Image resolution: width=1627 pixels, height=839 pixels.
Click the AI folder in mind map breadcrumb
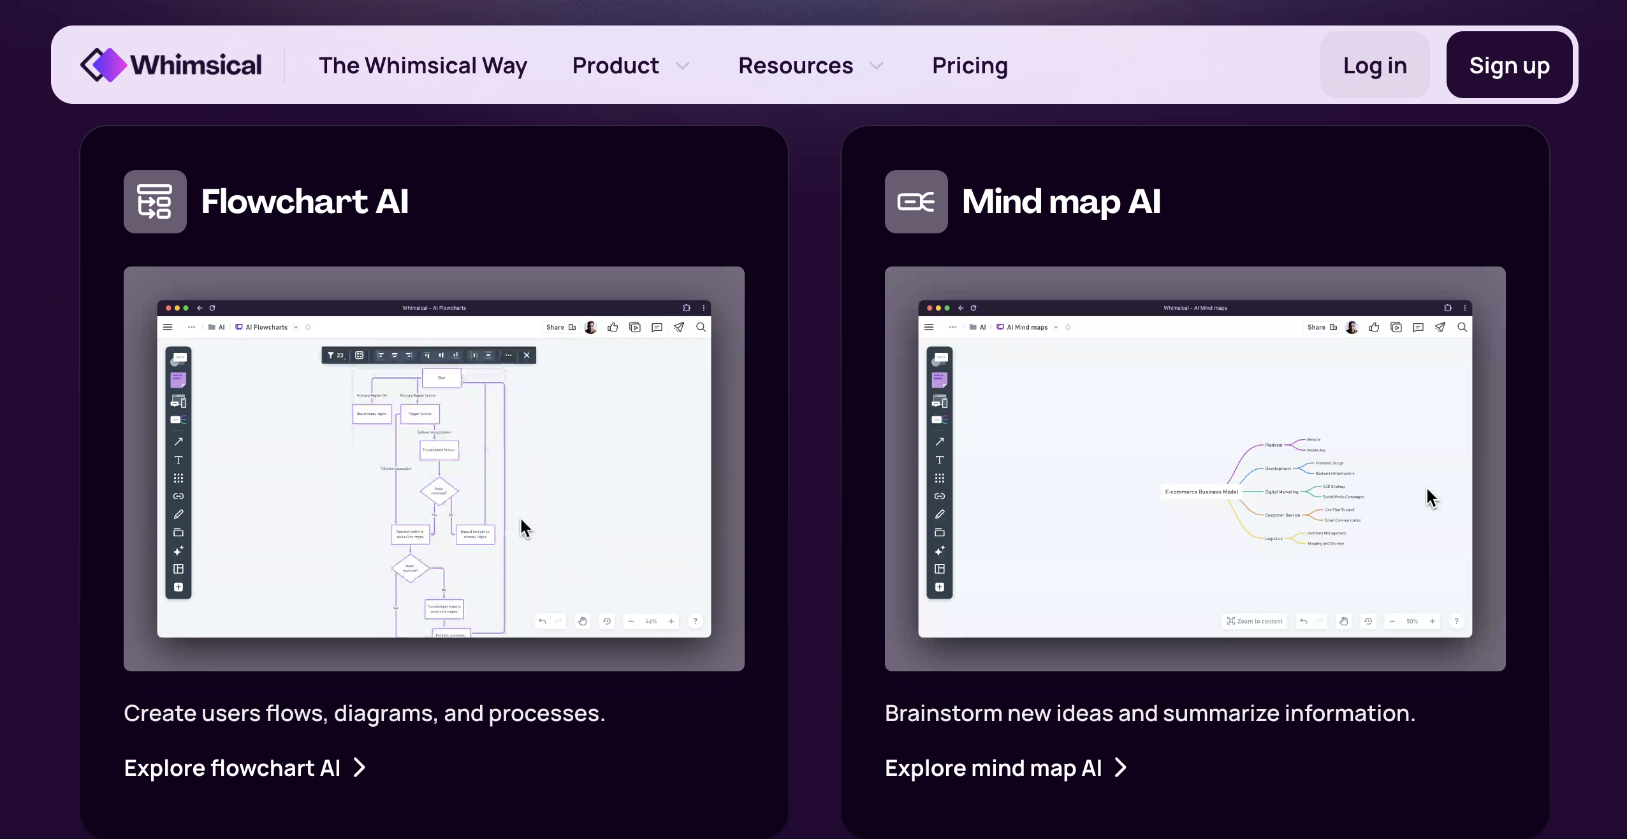pyautogui.click(x=978, y=327)
